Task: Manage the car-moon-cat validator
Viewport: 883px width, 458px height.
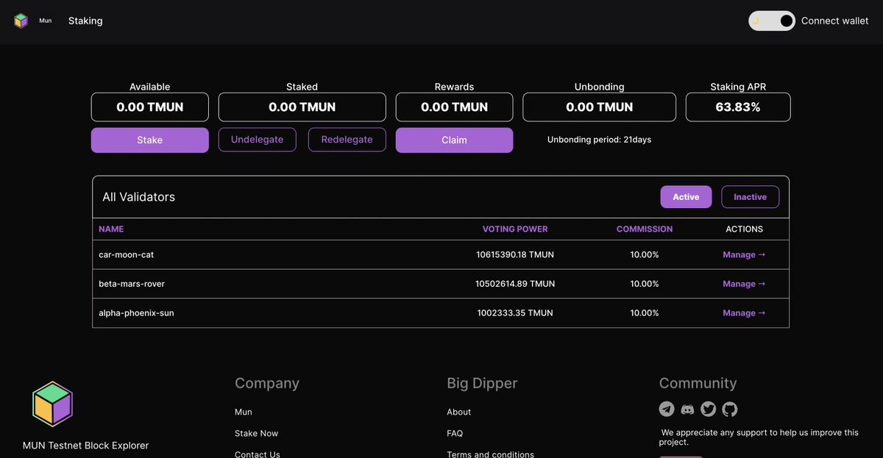Action: click(744, 254)
